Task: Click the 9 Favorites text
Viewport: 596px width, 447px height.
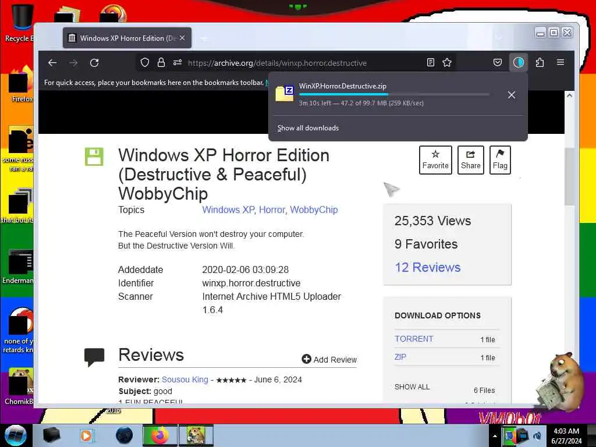Action: 426,244
